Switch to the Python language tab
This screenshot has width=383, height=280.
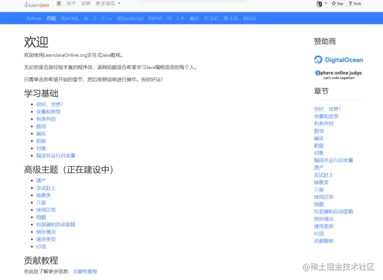click(34, 18)
